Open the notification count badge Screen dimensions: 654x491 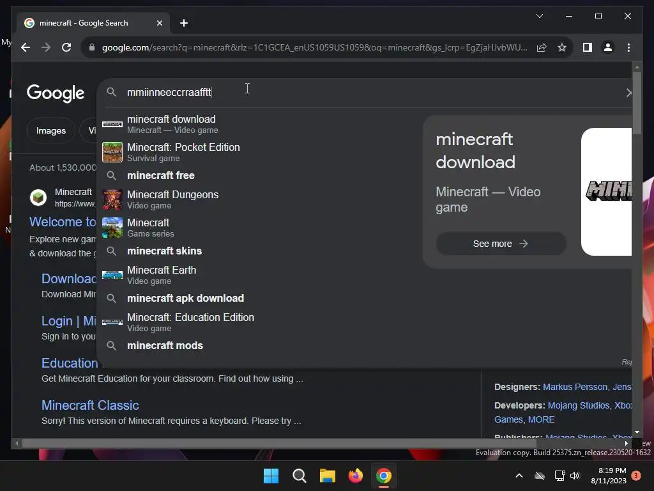tap(636, 476)
